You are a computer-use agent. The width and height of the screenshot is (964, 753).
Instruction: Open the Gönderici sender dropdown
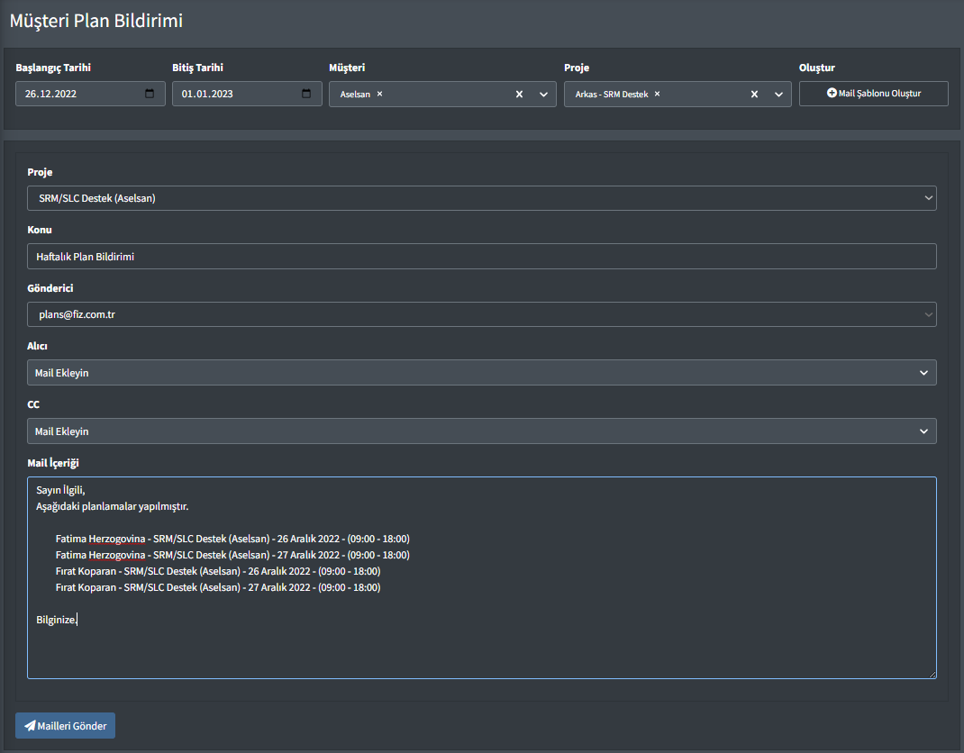click(482, 314)
